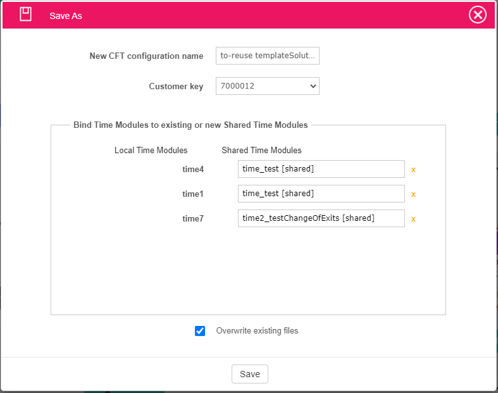Click the 'Customer key' label
The width and height of the screenshot is (498, 393).
[x=176, y=86]
